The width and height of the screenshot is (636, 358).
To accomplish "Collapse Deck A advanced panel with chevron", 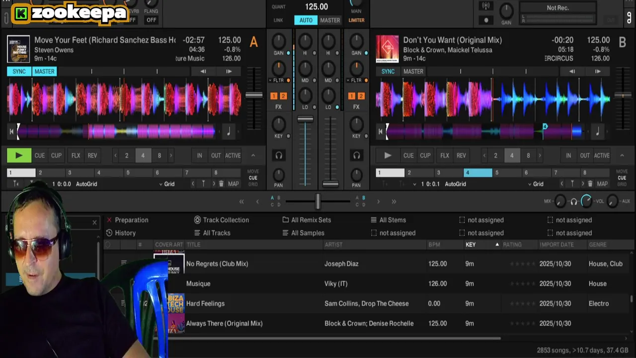I will pos(253,156).
